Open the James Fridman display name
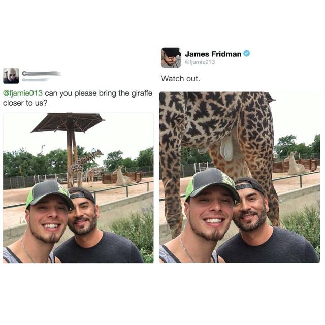This screenshot has width=325, height=325. click(x=213, y=54)
